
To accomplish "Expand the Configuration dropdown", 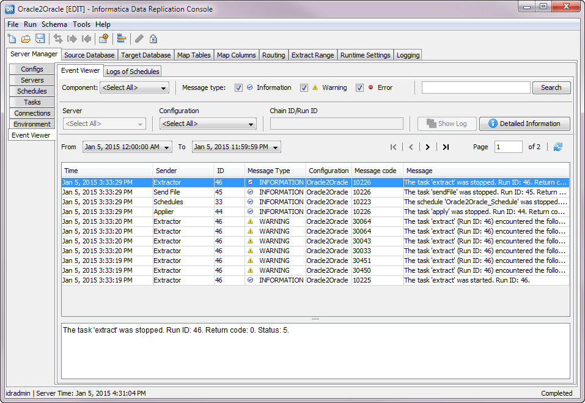I will (x=208, y=124).
